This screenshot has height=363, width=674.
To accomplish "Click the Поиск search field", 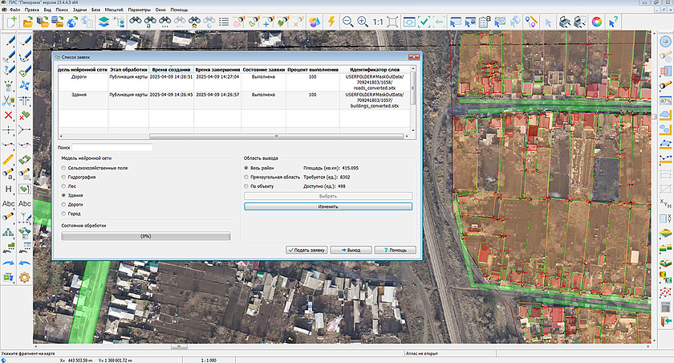I will [x=112, y=148].
